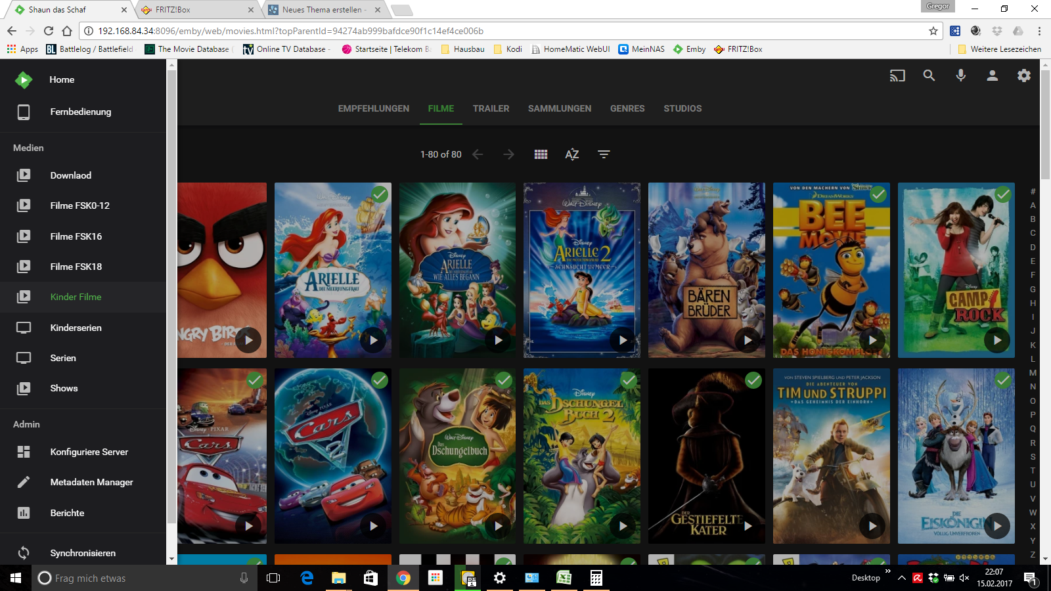Open Edge from taskbar
Image resolution: width=1051 pixels, height=591 pixels.
click(x=307, y=578)
